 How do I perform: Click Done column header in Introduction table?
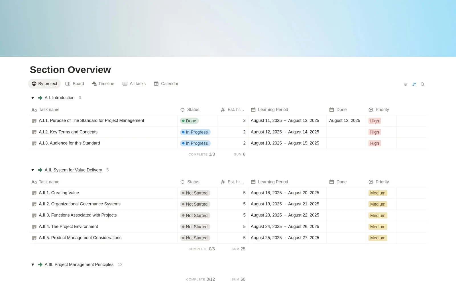pos(346,110)
